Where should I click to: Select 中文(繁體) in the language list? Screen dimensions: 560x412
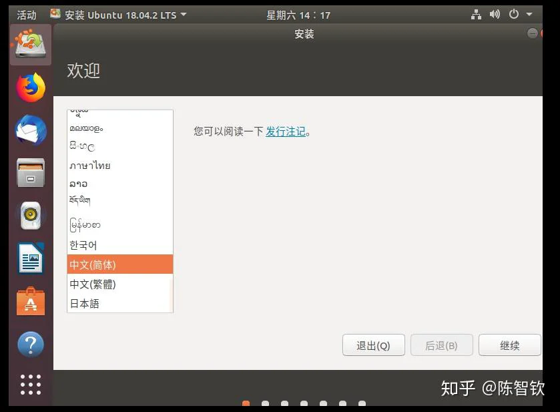click(120, 284)
